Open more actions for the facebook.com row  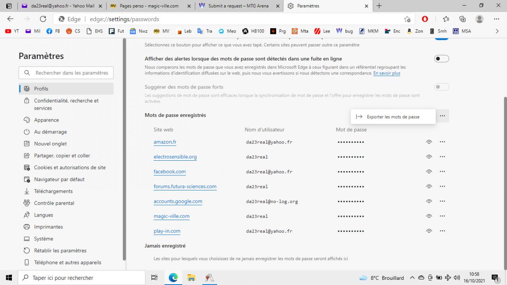click(x=442, y=171)
